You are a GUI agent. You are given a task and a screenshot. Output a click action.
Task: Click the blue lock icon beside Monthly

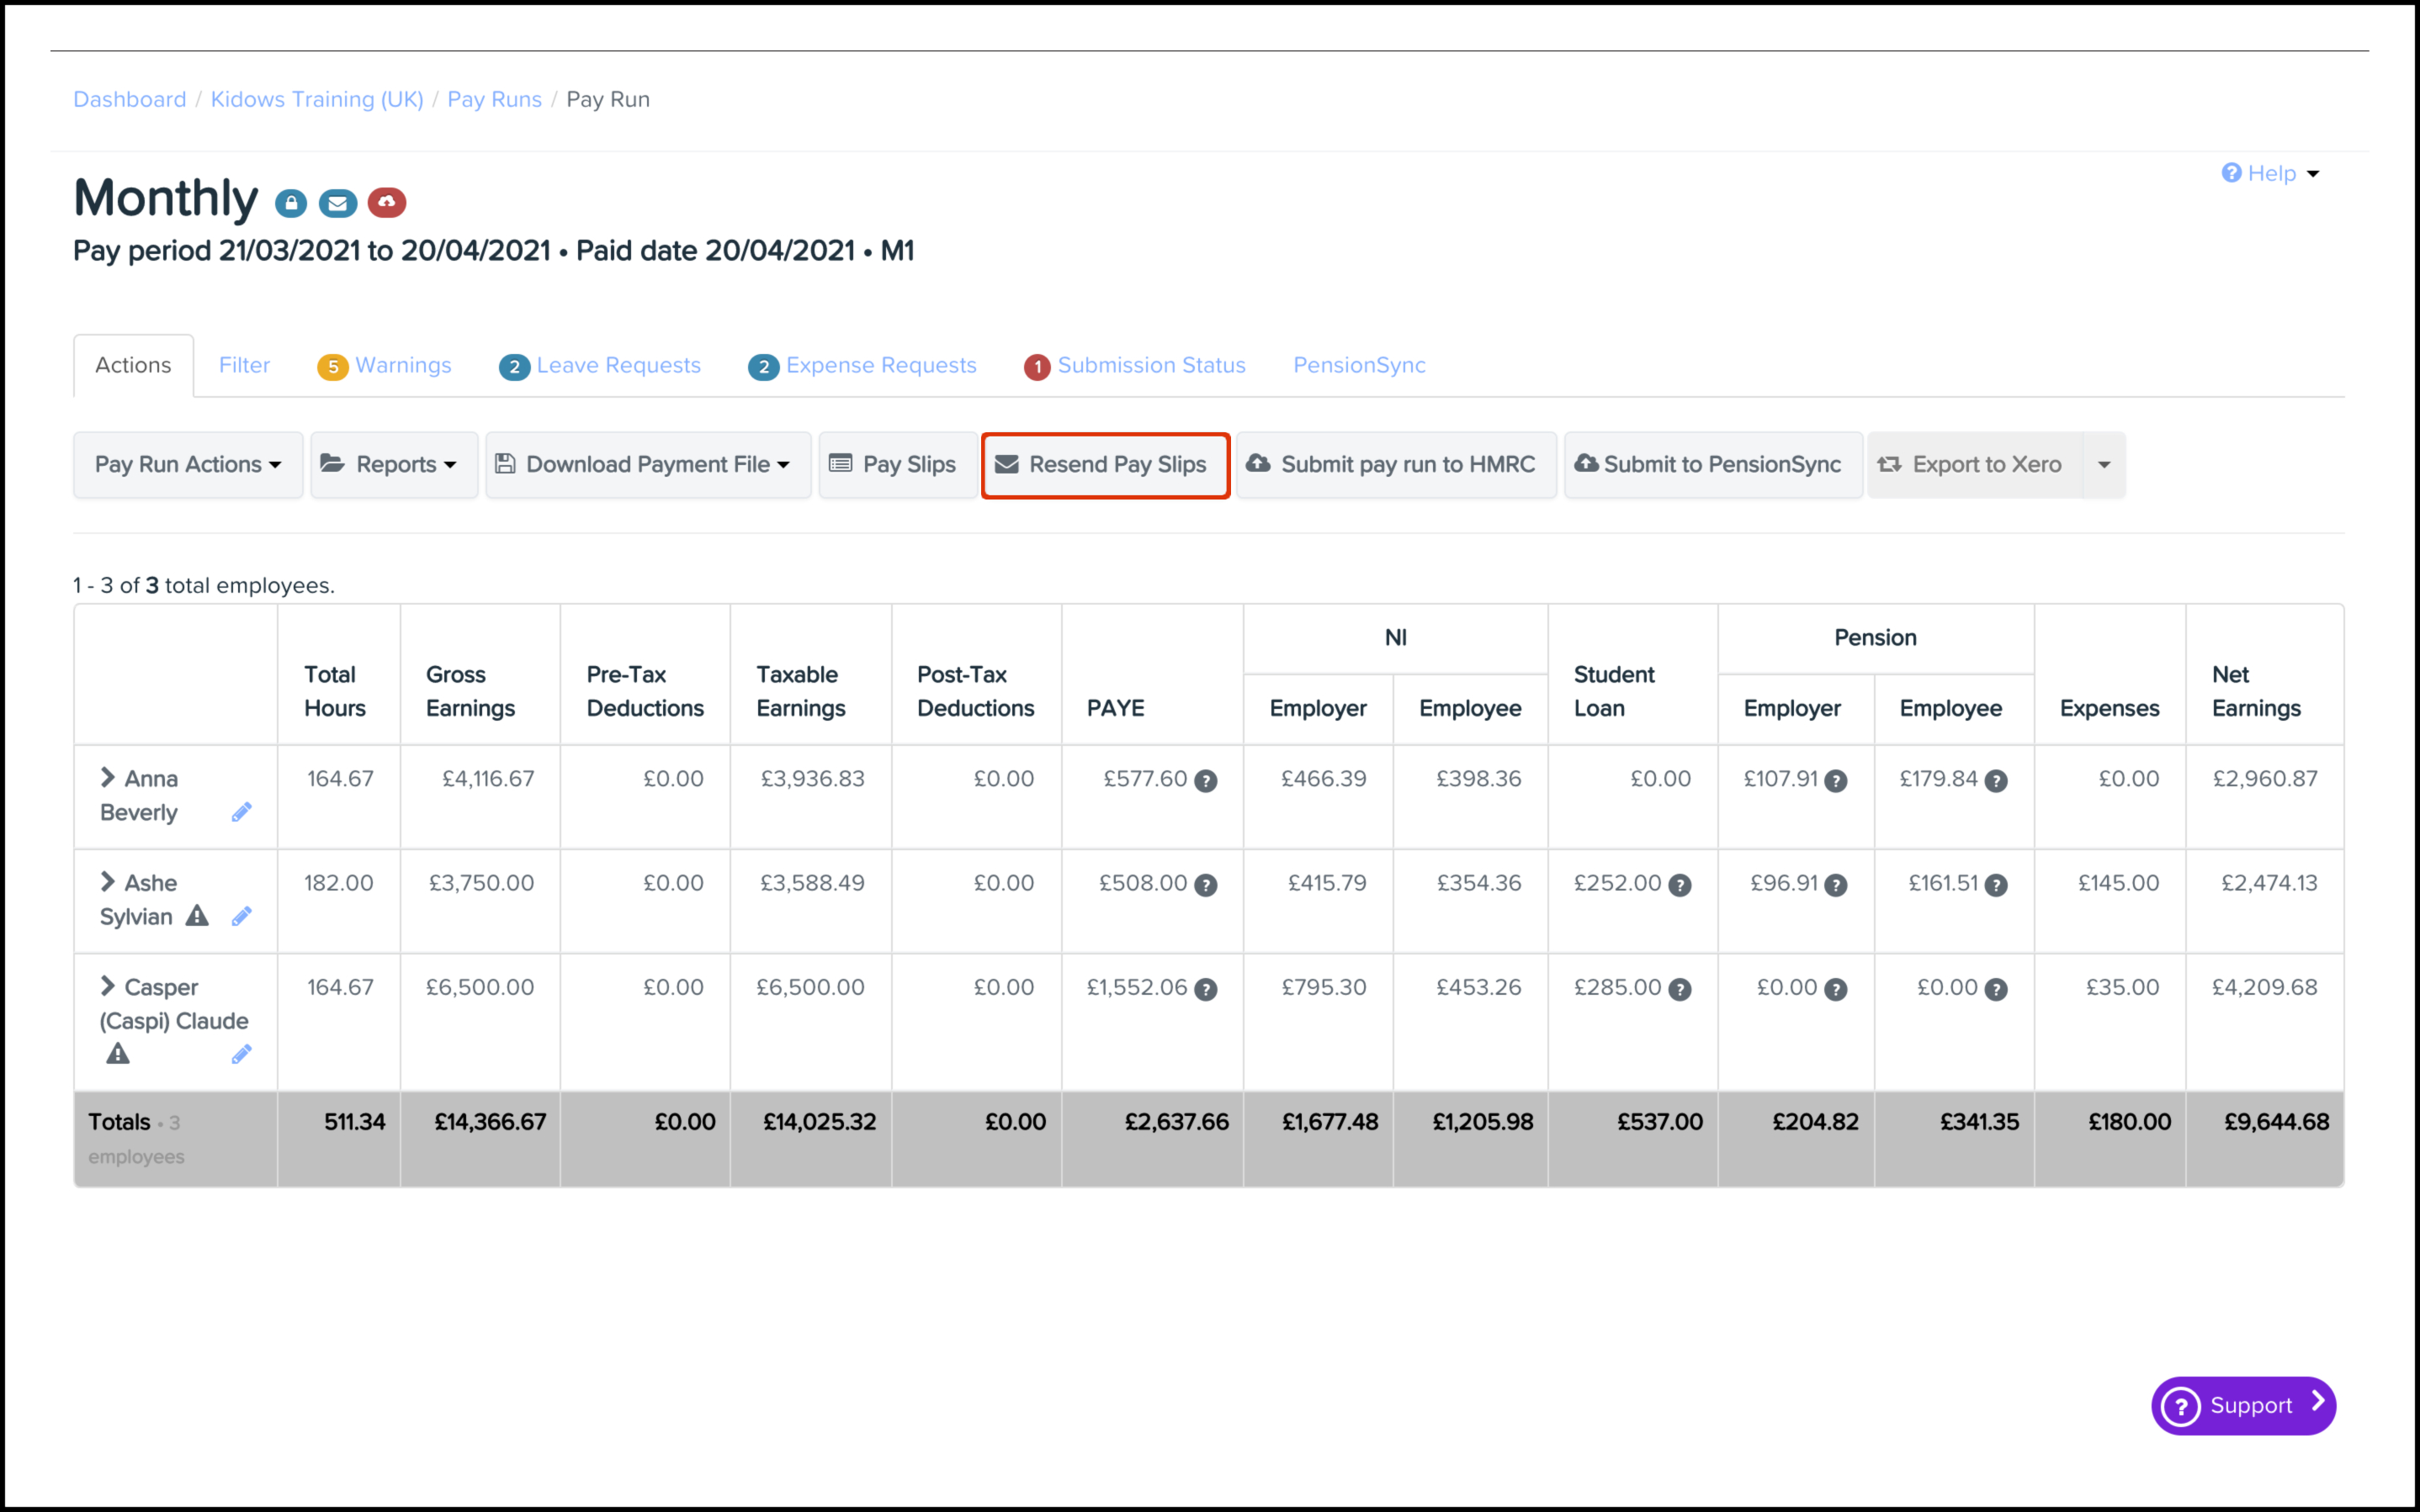[291, 204]
